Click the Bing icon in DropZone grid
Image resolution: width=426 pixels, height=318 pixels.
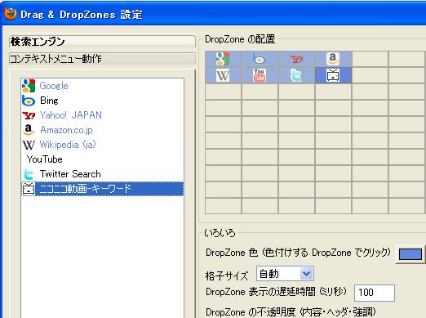[x=260, y=59]
